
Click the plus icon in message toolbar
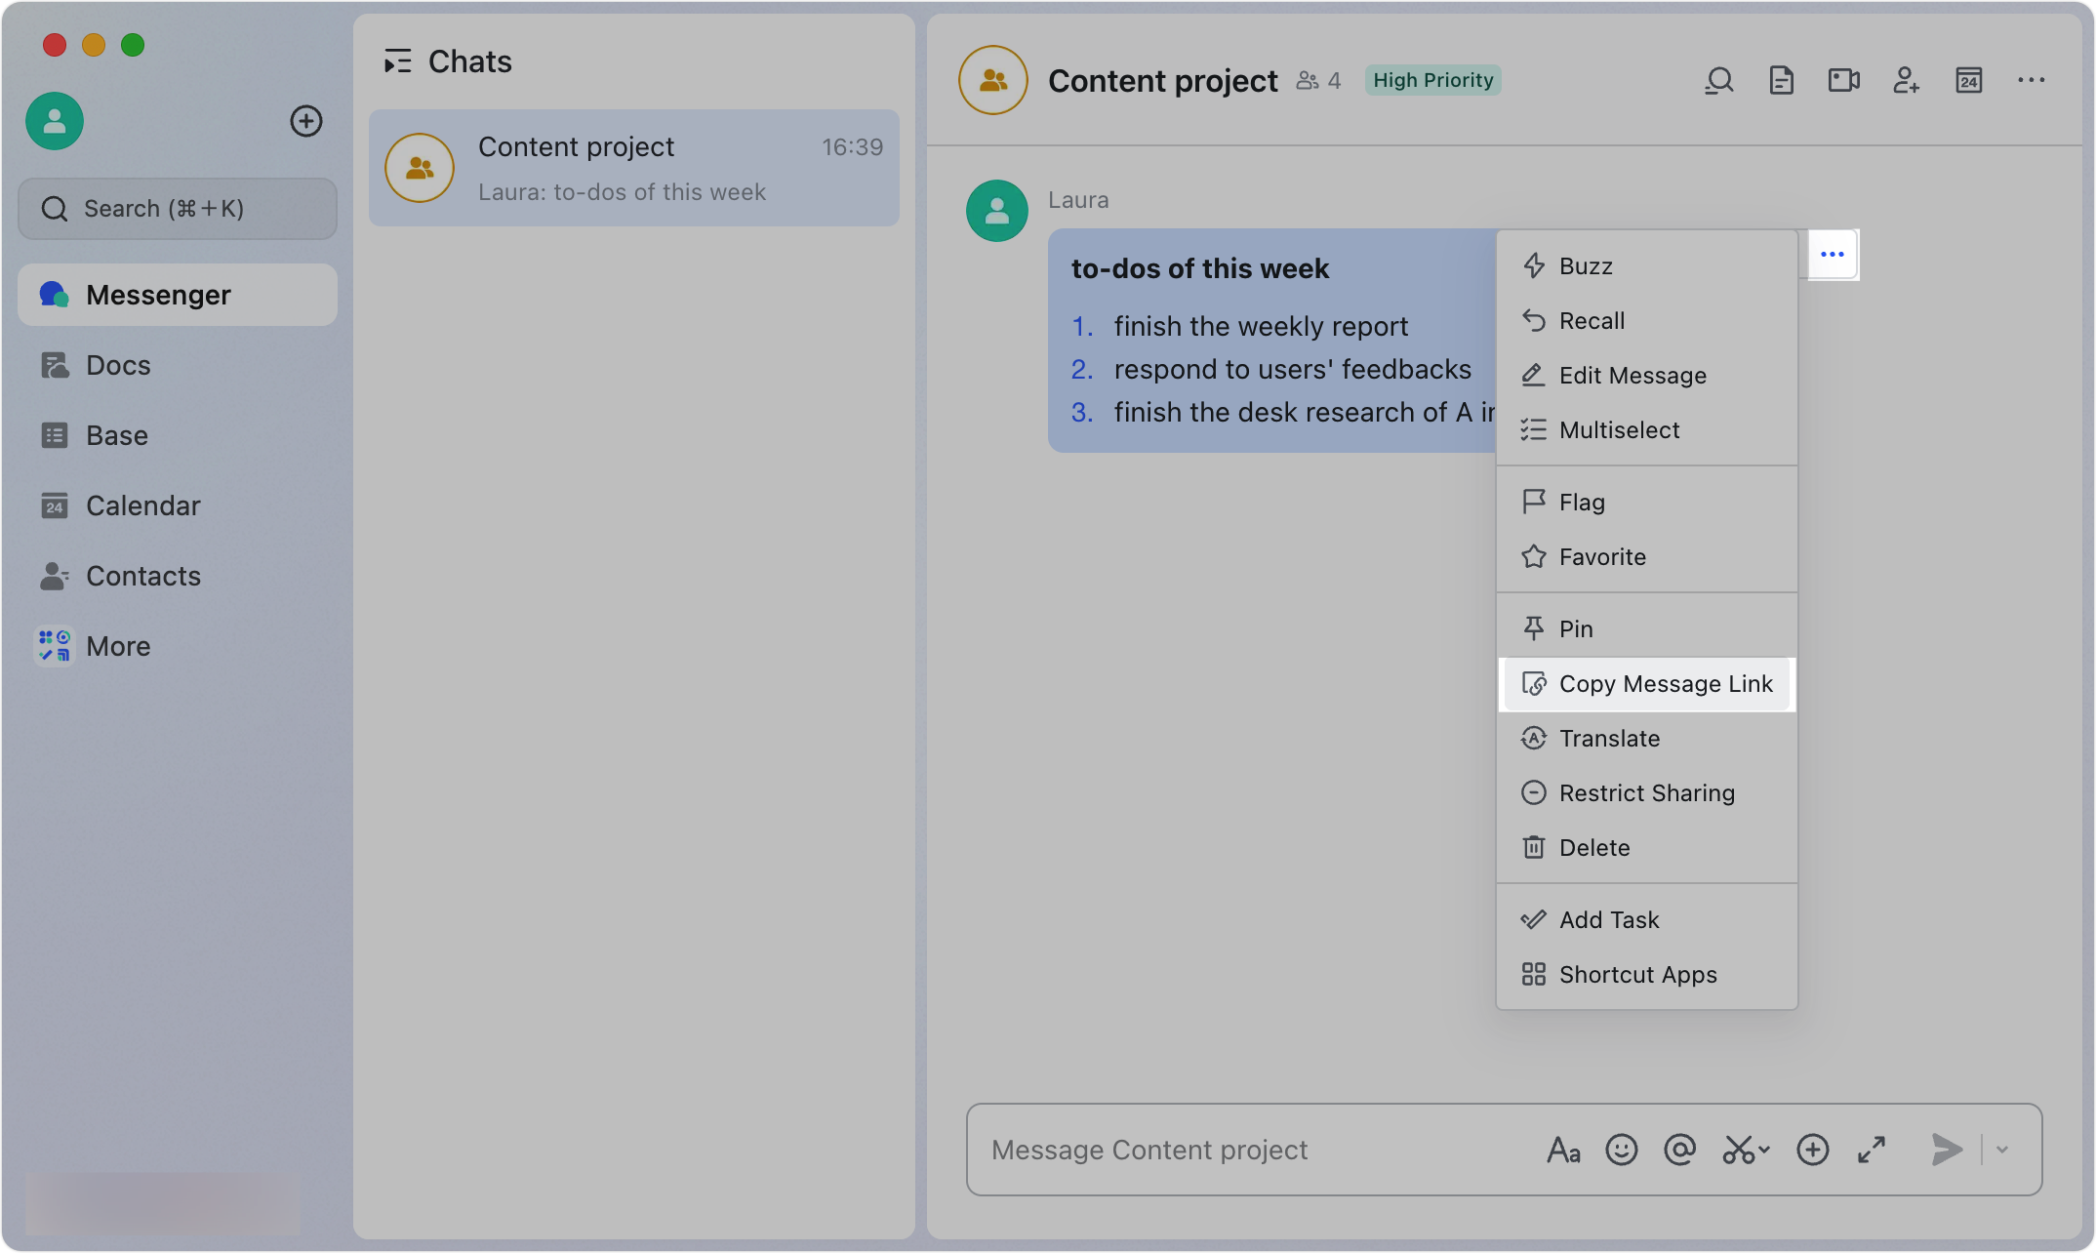coord(1812,1150)
